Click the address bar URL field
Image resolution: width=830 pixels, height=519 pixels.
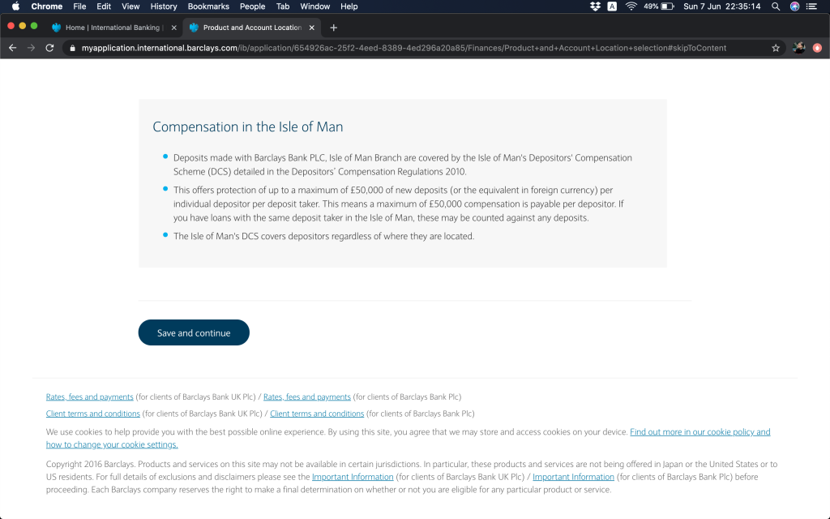coord(405,48)
